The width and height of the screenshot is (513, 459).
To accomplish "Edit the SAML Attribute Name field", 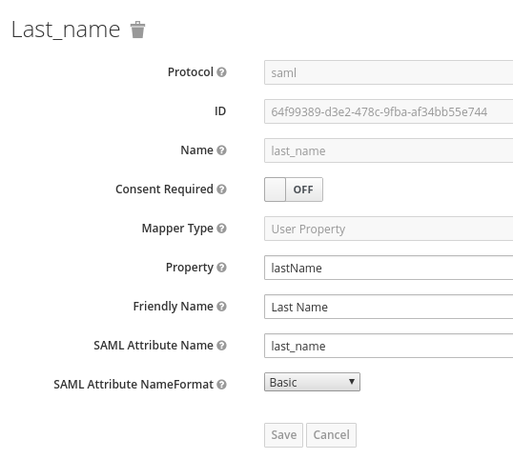I will point(389,346).
